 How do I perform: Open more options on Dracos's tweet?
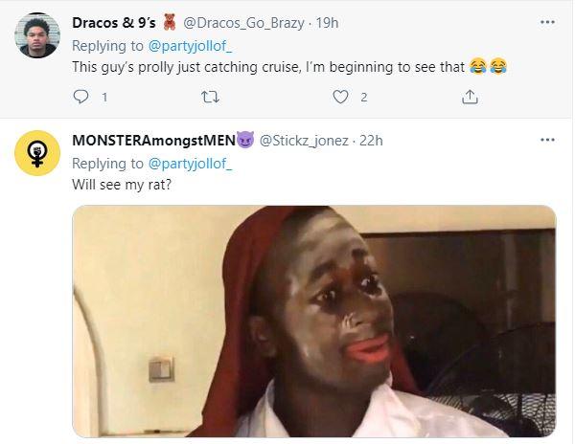click(547, 20)
